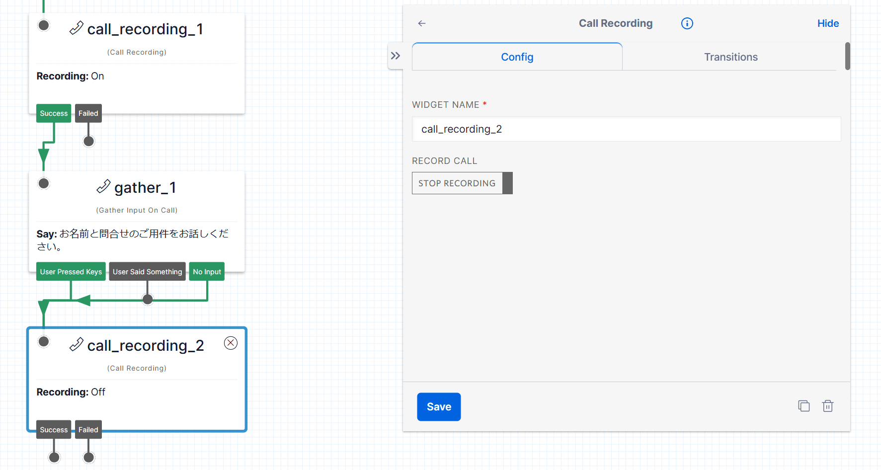Click the Recording: On text
The height and width of the screenshot is (470, 881).
click(70, 76)
